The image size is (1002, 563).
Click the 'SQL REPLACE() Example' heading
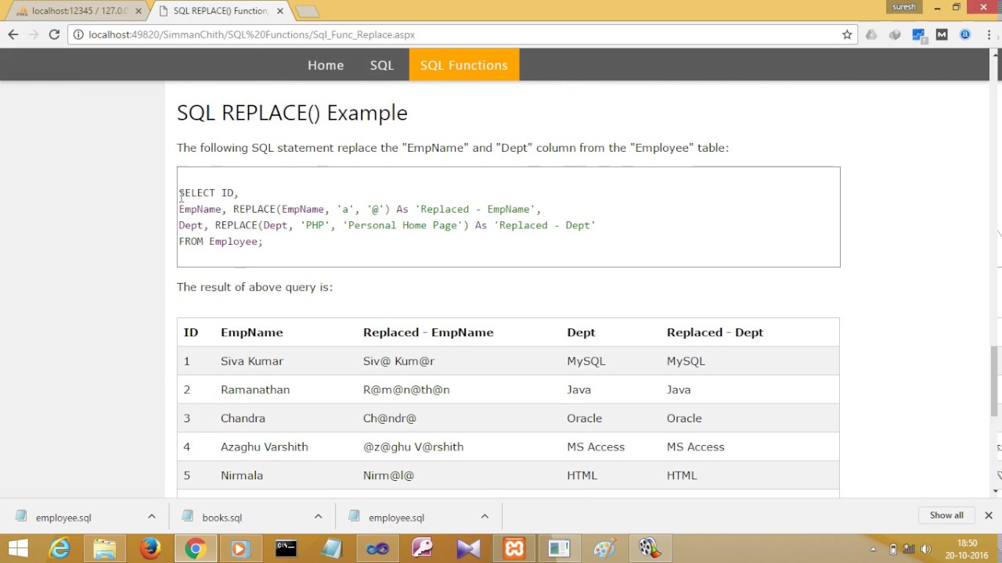pos(292,113)
